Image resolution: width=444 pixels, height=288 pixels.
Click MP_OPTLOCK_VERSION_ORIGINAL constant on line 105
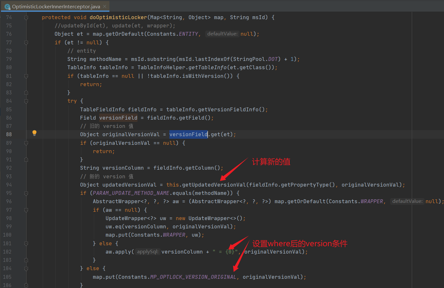[193, 277]
